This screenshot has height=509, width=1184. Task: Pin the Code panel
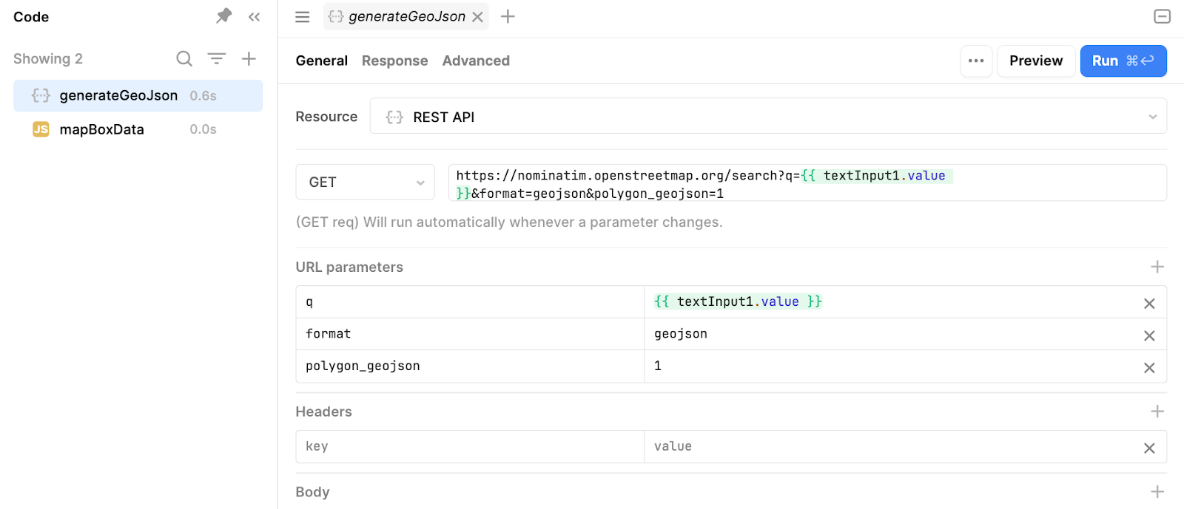[223, 16]
